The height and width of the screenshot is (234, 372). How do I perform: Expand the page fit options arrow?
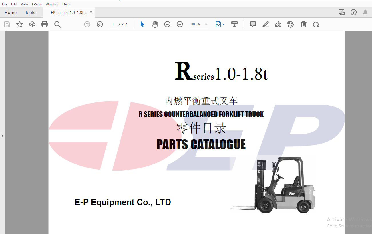click(x=223, y=24)
